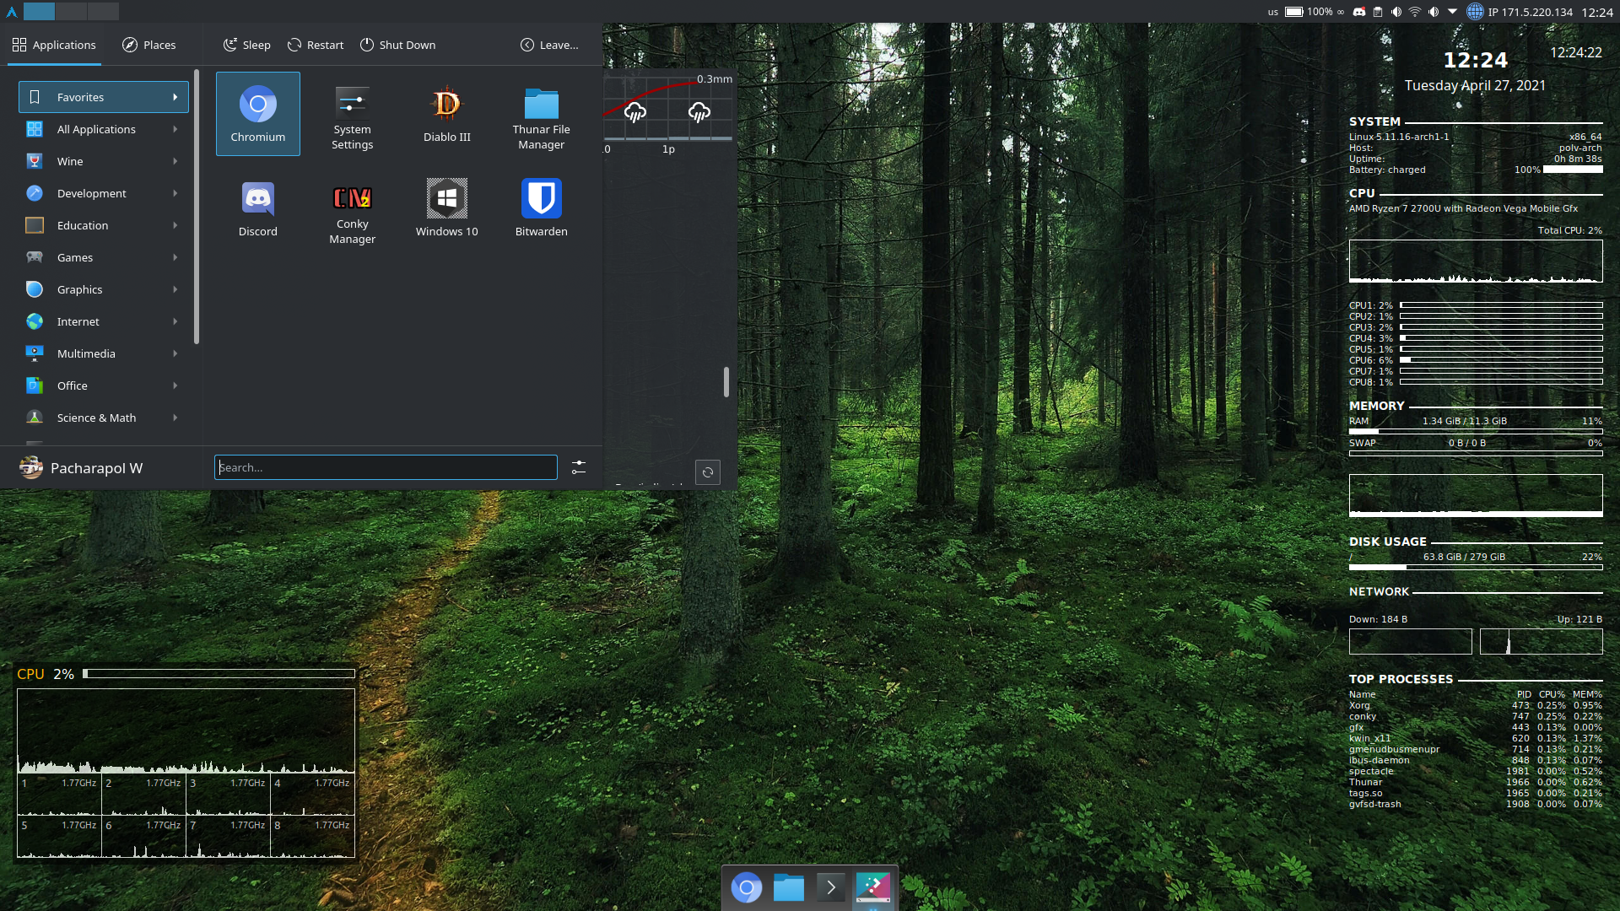Click the Wi-Fi status icon
Screen dimensions: 1620x911
point(1415,12)
